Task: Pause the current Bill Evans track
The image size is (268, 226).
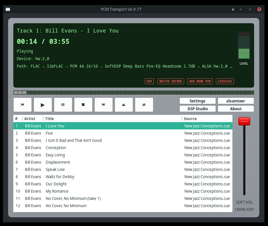Action: coord(63,105)
